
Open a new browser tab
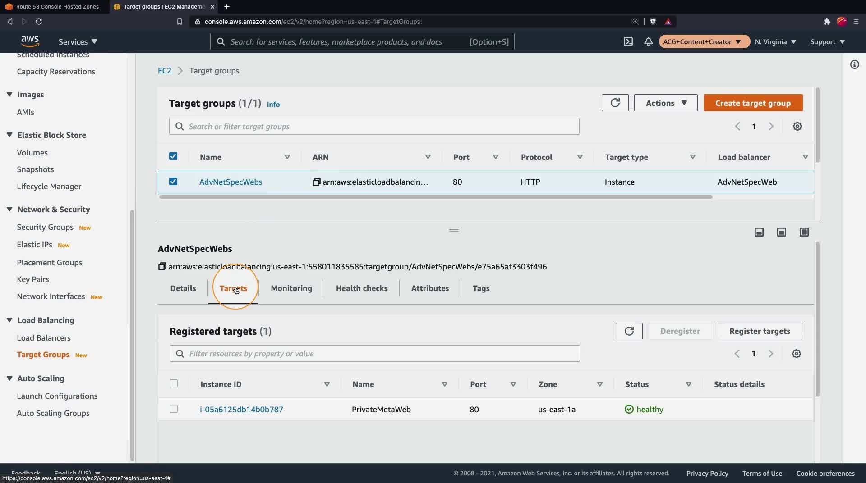tap(226, 7)
